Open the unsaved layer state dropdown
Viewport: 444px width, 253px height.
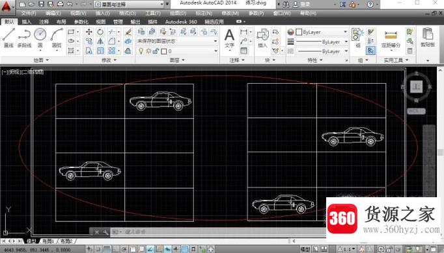(x=177, y=41)
